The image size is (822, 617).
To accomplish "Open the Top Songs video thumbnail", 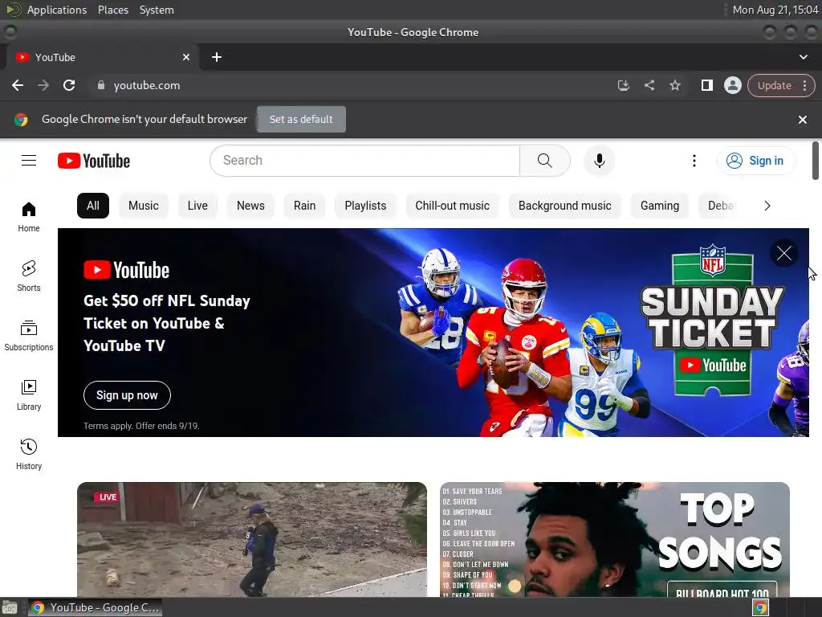I will (x=614, y=539).
